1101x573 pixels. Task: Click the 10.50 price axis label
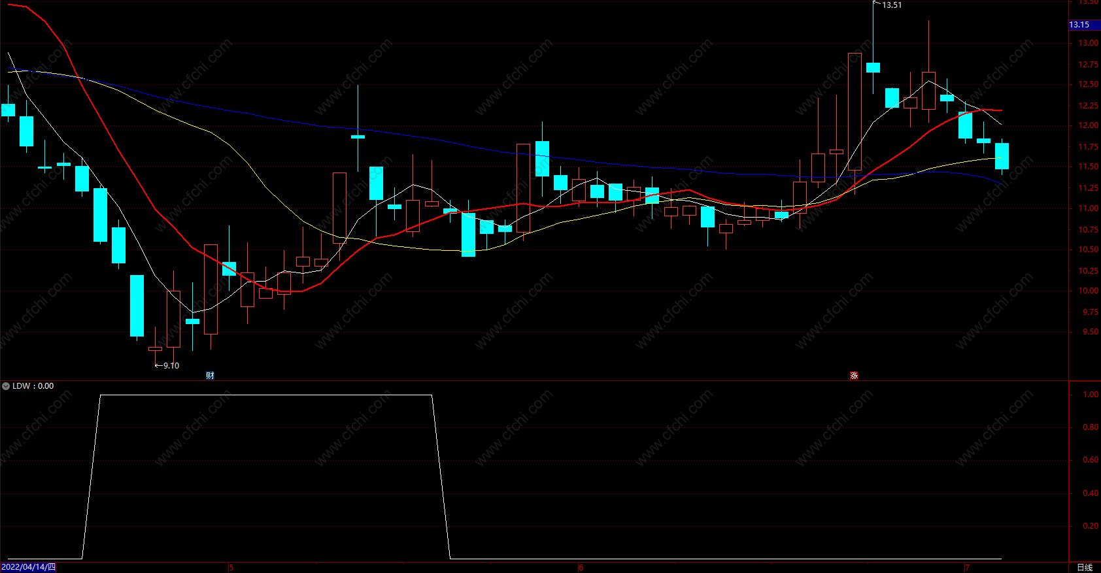click(x=1089, y=250)
